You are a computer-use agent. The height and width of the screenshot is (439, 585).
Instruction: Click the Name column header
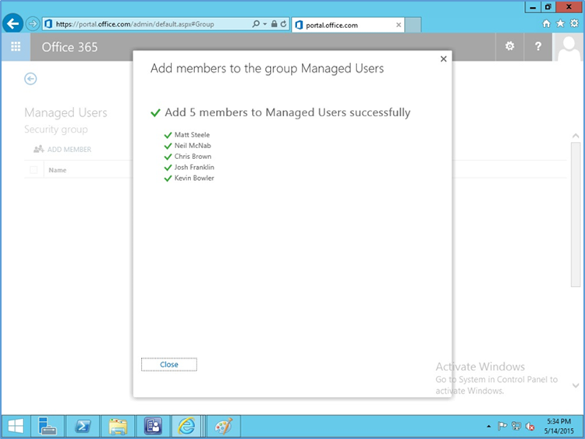[x=58, y=170]
